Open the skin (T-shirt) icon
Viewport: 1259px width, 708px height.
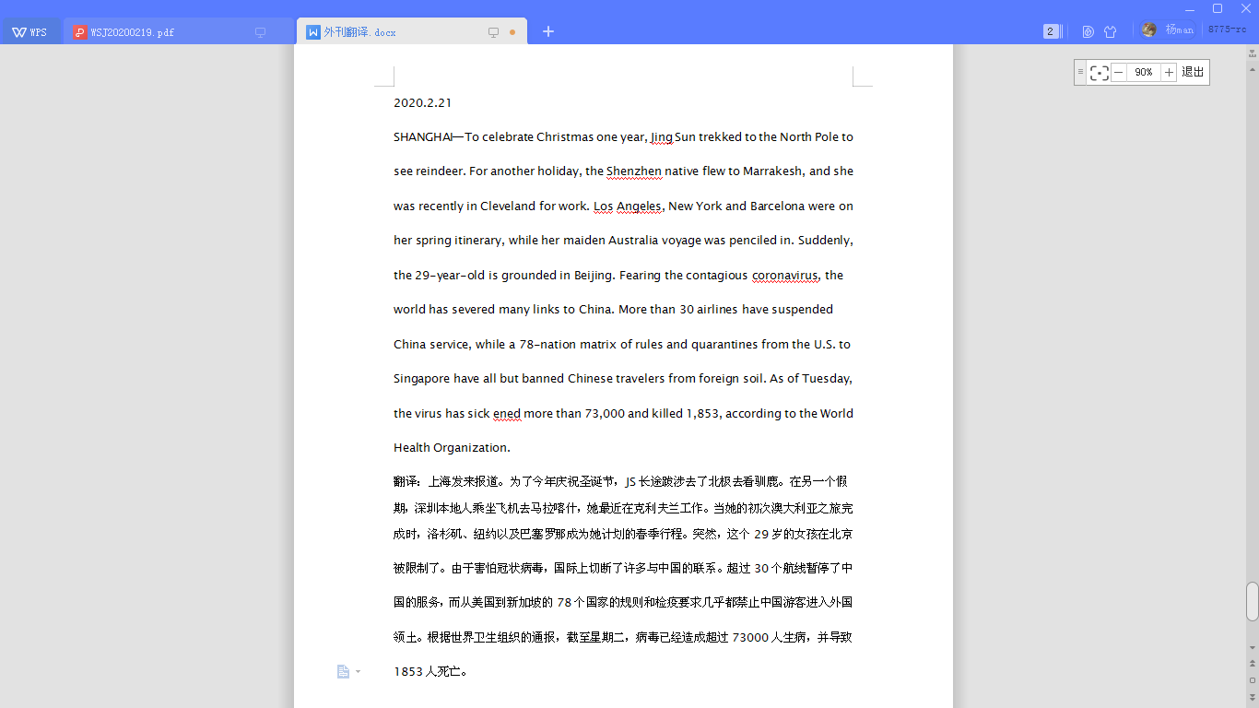pos(1110,31)
